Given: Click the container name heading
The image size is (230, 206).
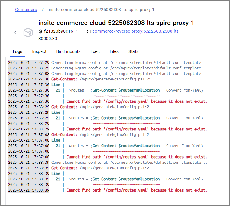Looking at the screenshot, I should pyautogui.click(x=116, y=23).
